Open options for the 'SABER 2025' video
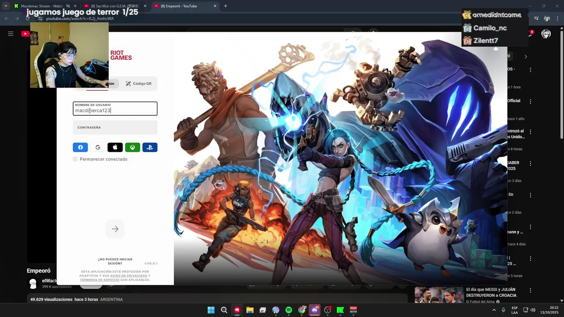 click(x=531, y=163)
